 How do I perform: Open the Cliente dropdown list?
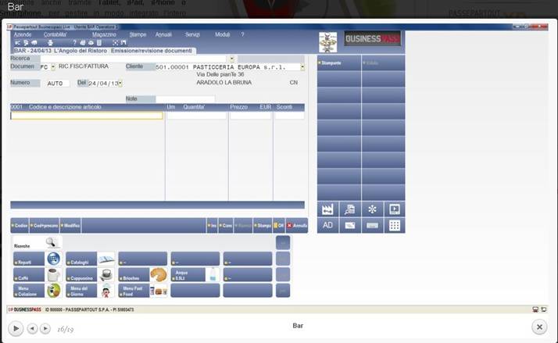click(x=302, y=67)
